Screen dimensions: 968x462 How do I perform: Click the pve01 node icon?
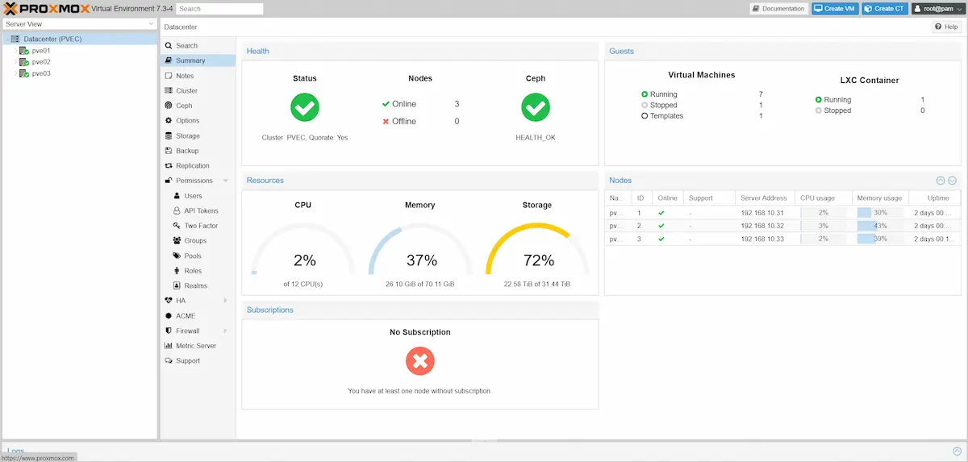tap(25, 50)
